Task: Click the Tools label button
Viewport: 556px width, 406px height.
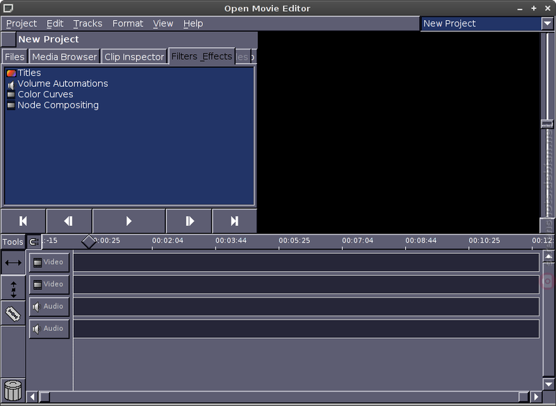Action: tap(13, 242)
